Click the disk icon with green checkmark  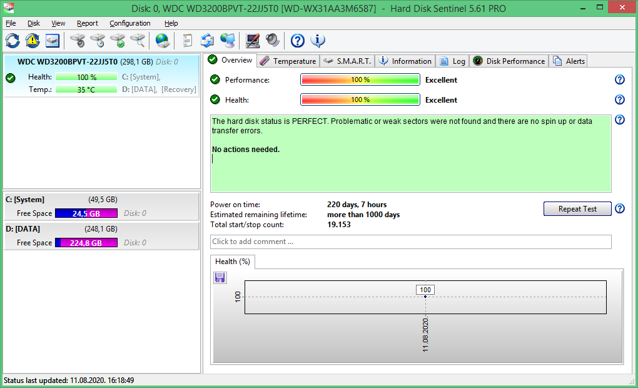tap(118, 41)
